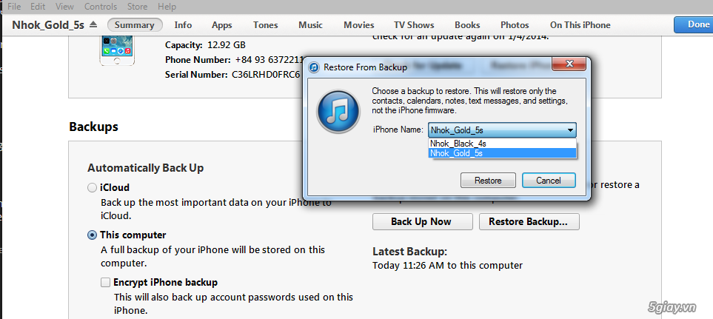Open the Controls menu

coord(101,7)
